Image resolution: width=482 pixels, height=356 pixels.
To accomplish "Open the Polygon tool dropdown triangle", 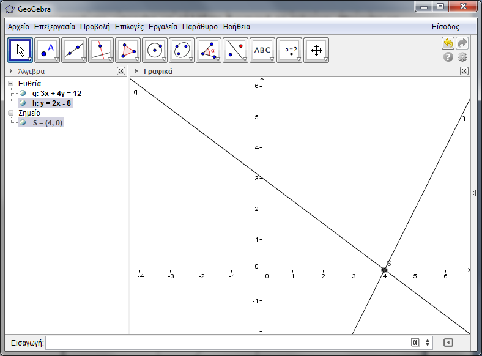I will [137, 59].
